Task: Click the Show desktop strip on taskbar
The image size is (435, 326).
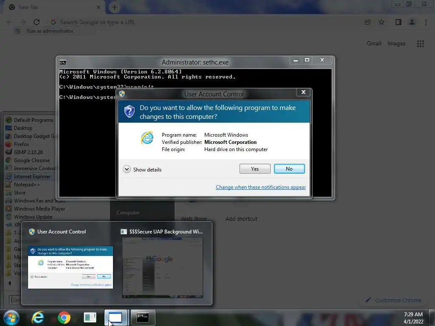Action: (x=432, y=318)
